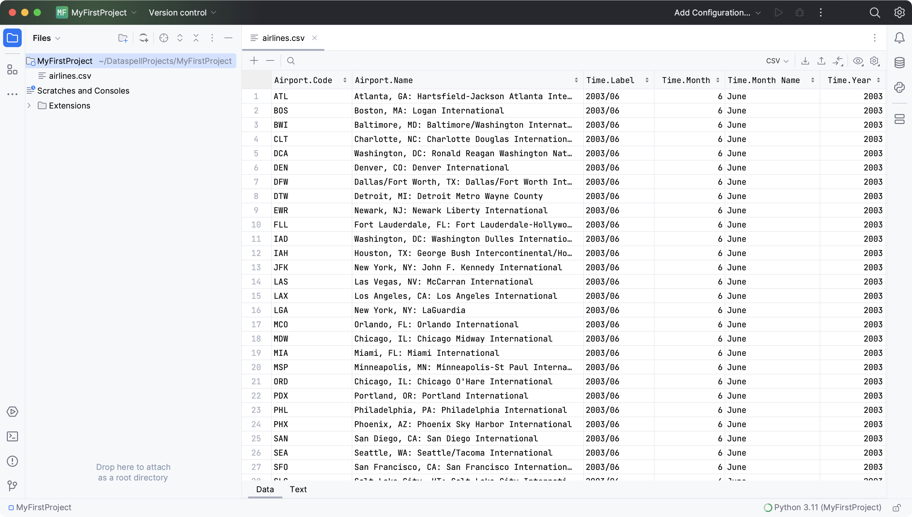Open Search Everywhere magnifier in title bar
This screenshot has height=517, width=912.
875,12
